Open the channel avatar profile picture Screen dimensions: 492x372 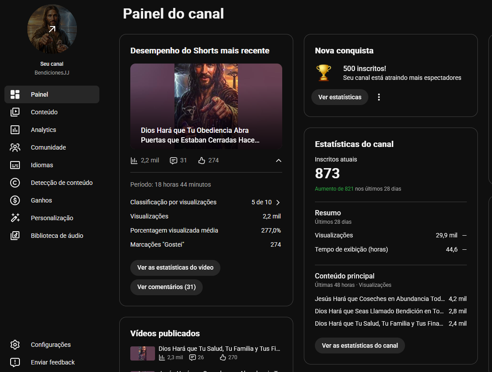52,29
